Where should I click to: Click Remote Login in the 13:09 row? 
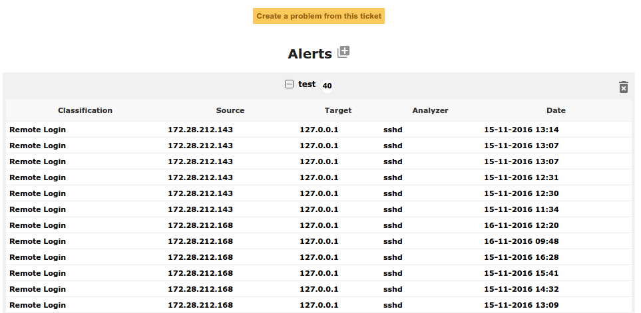[x=38, y=305]
